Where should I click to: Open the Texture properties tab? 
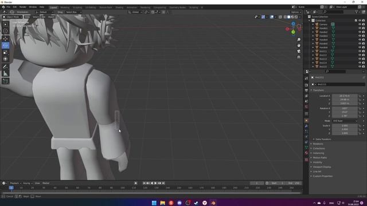coord(306,160)
